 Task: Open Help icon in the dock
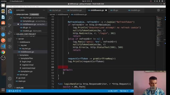point(3,35)
